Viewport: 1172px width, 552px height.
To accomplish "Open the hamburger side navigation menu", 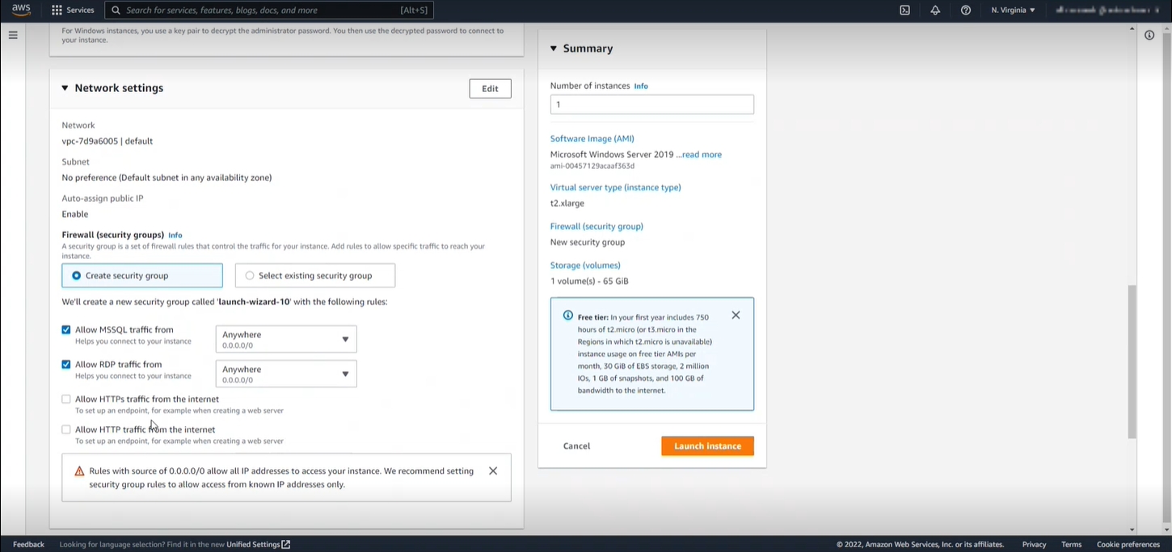I will point(13,35).
